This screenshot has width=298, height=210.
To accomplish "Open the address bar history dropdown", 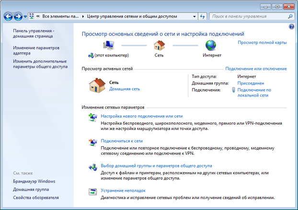I will 194,16.
